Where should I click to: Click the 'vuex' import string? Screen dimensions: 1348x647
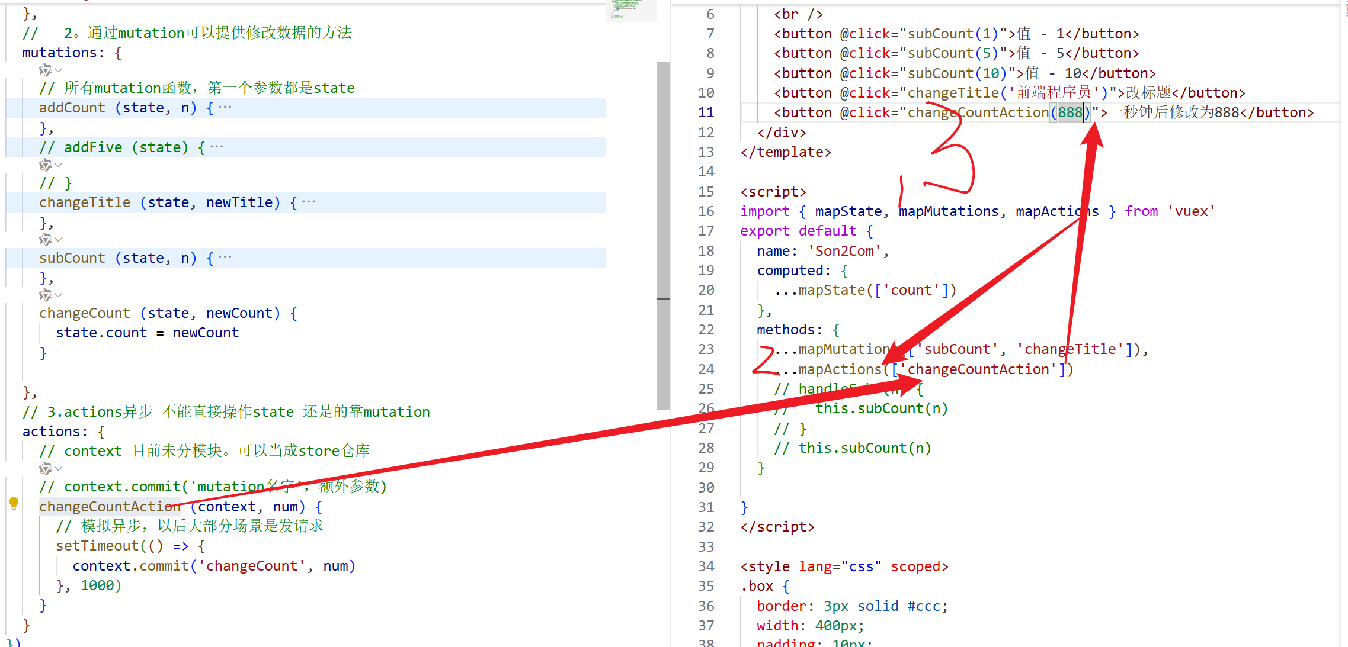click(1191, 211)
